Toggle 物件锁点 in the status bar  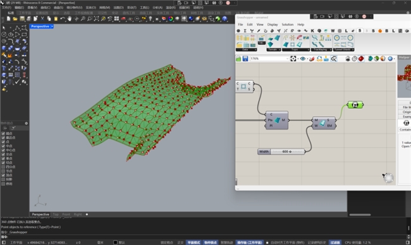211,242
